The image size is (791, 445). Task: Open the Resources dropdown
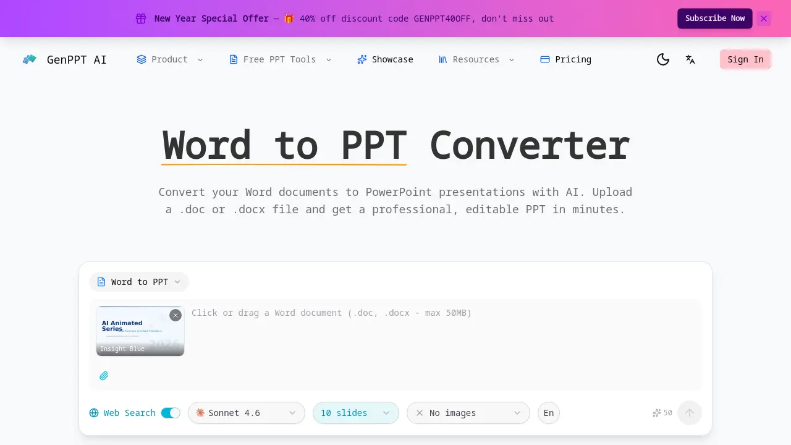[x=476, y=59]
